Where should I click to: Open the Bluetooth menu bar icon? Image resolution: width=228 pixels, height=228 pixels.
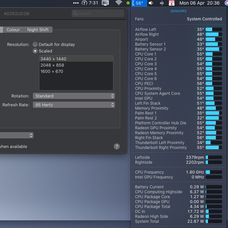pyautogui.click(x=162, y=3)
